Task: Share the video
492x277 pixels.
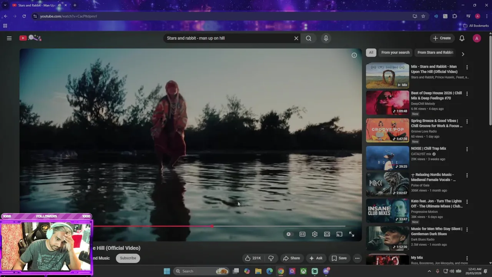Action: (291, 258)
